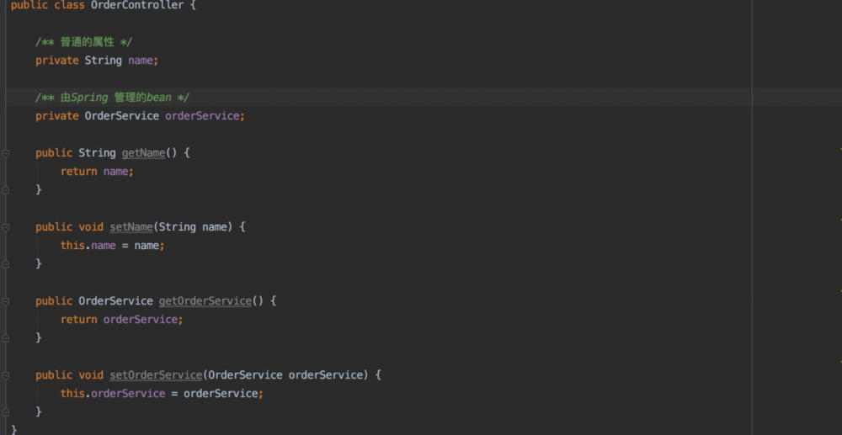
Task: Click the underlined getName method name
Action: tap(143, 153)
